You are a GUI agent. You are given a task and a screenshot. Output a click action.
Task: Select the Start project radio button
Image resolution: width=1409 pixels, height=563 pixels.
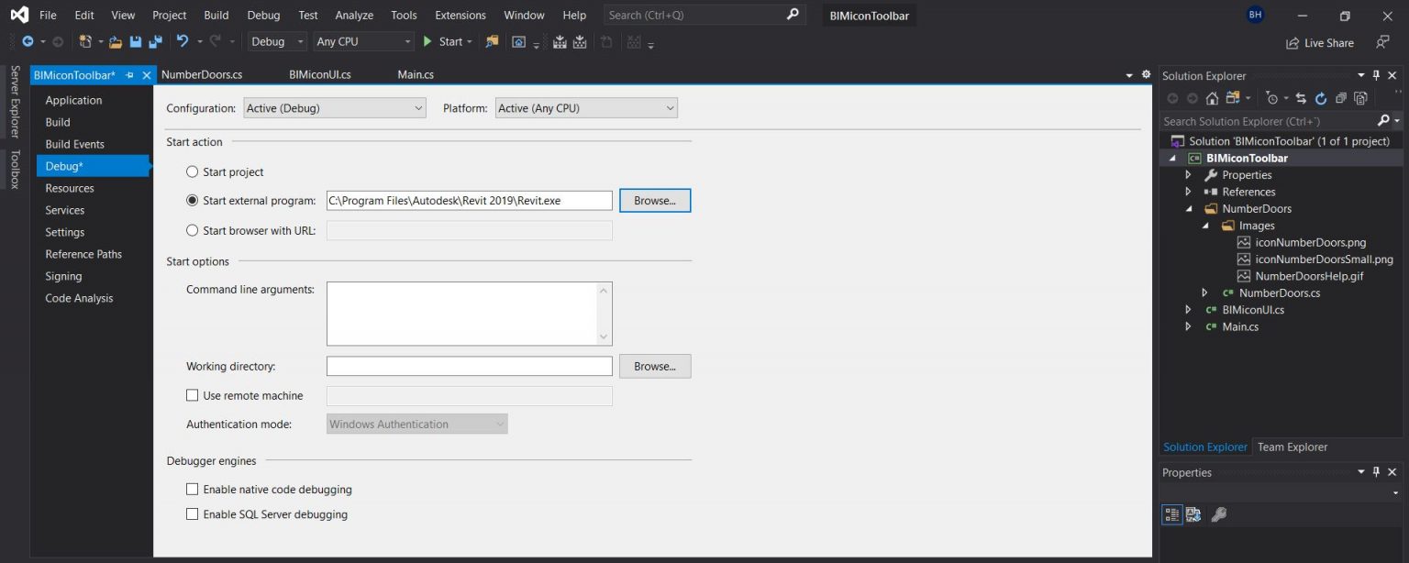pyautogui.click(x=193, y=172)
